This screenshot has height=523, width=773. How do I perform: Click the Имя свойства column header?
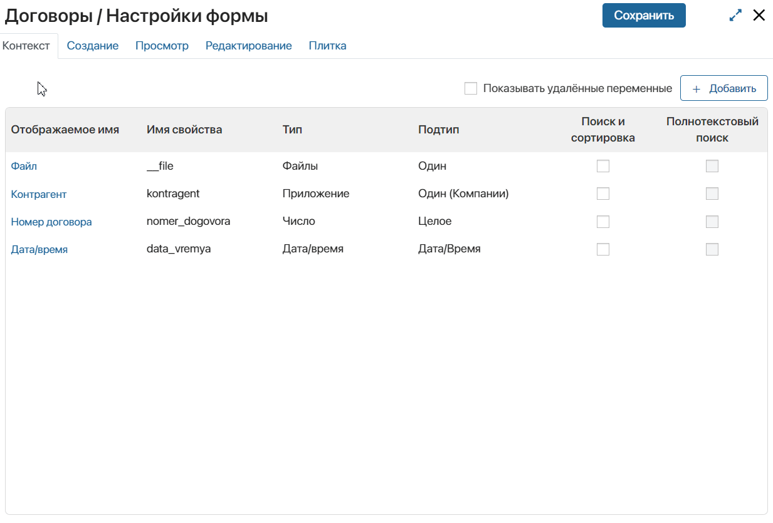tap(184, 130)
